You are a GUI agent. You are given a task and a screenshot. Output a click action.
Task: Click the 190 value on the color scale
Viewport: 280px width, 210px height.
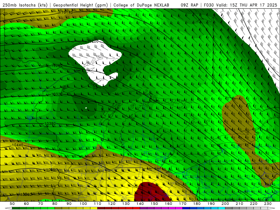tap(211, 204)
